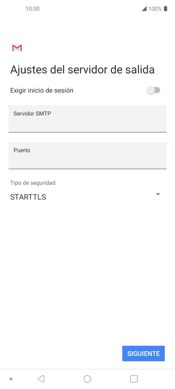Tap the signal strength icon
The image size is (175, 389).
pyautogui.click(x=144, y=9)
